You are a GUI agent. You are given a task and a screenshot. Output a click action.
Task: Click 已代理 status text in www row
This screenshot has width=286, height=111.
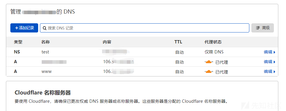222,72
